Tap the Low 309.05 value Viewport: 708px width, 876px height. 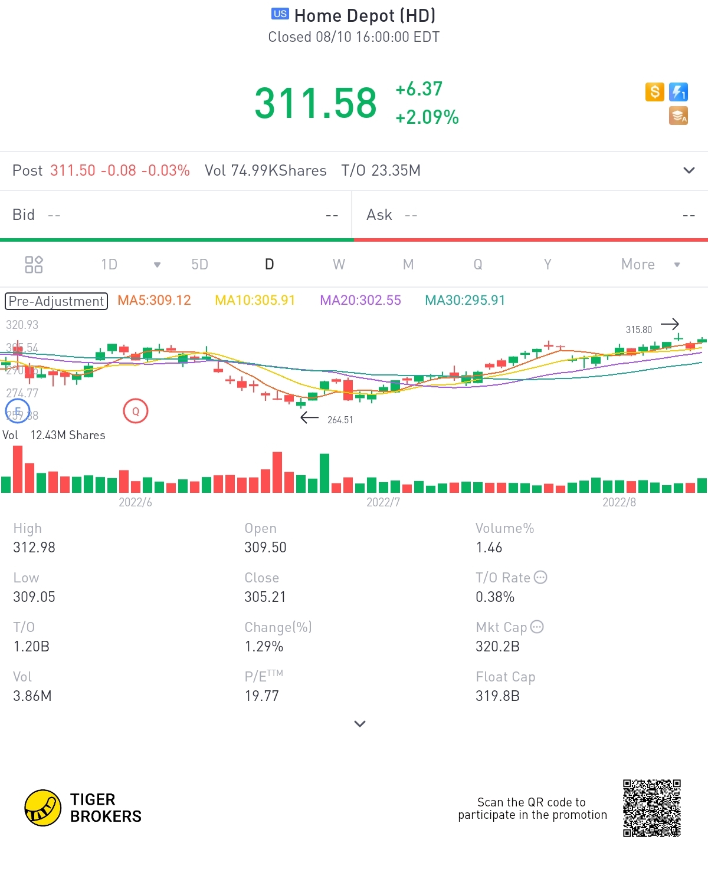[x=34, y=597]
